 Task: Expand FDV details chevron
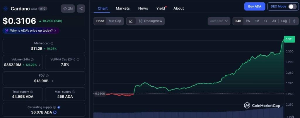pos(52,81)
